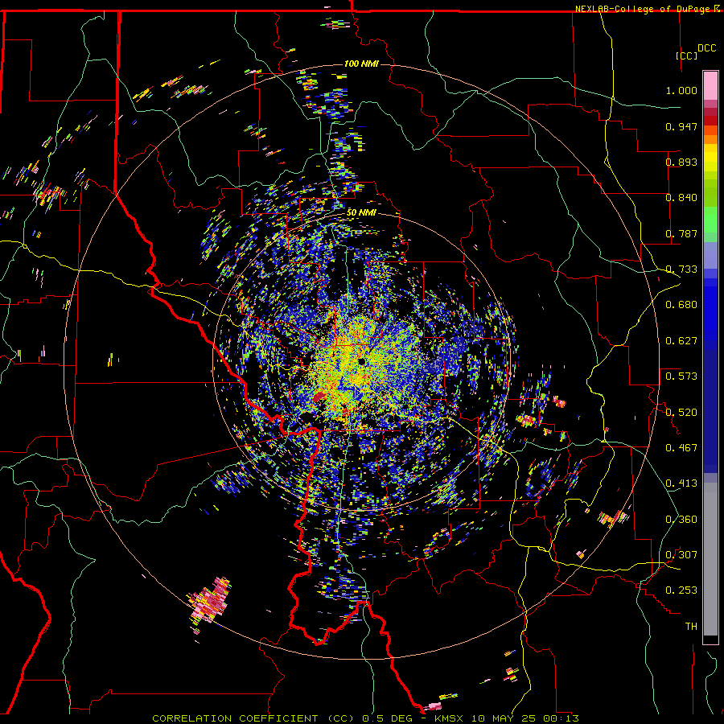724x724 pixels.
Task: Select the 0.787 legend value
Action: click(x=681, y=233)
